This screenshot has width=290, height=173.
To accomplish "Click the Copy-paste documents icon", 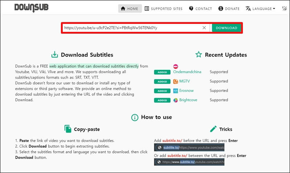I will pos(68,129).
